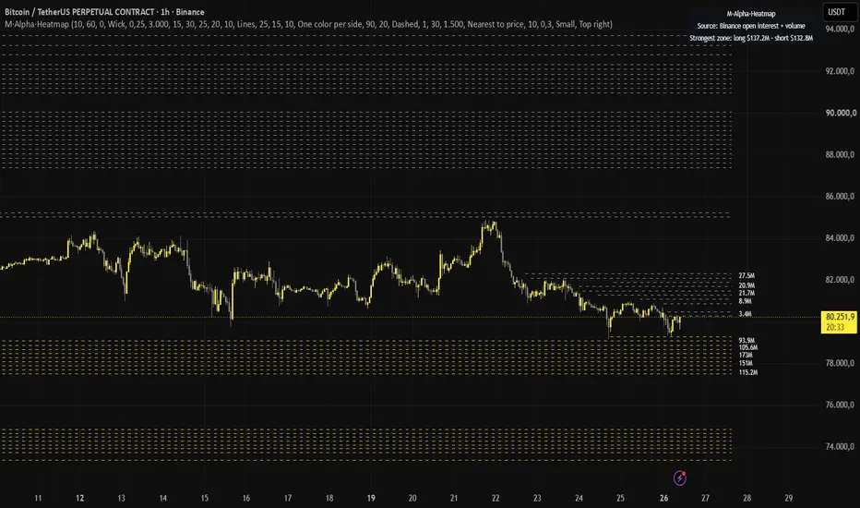Click date 26 on the time axis
The image size is (860, 508).
click(663, 498)
